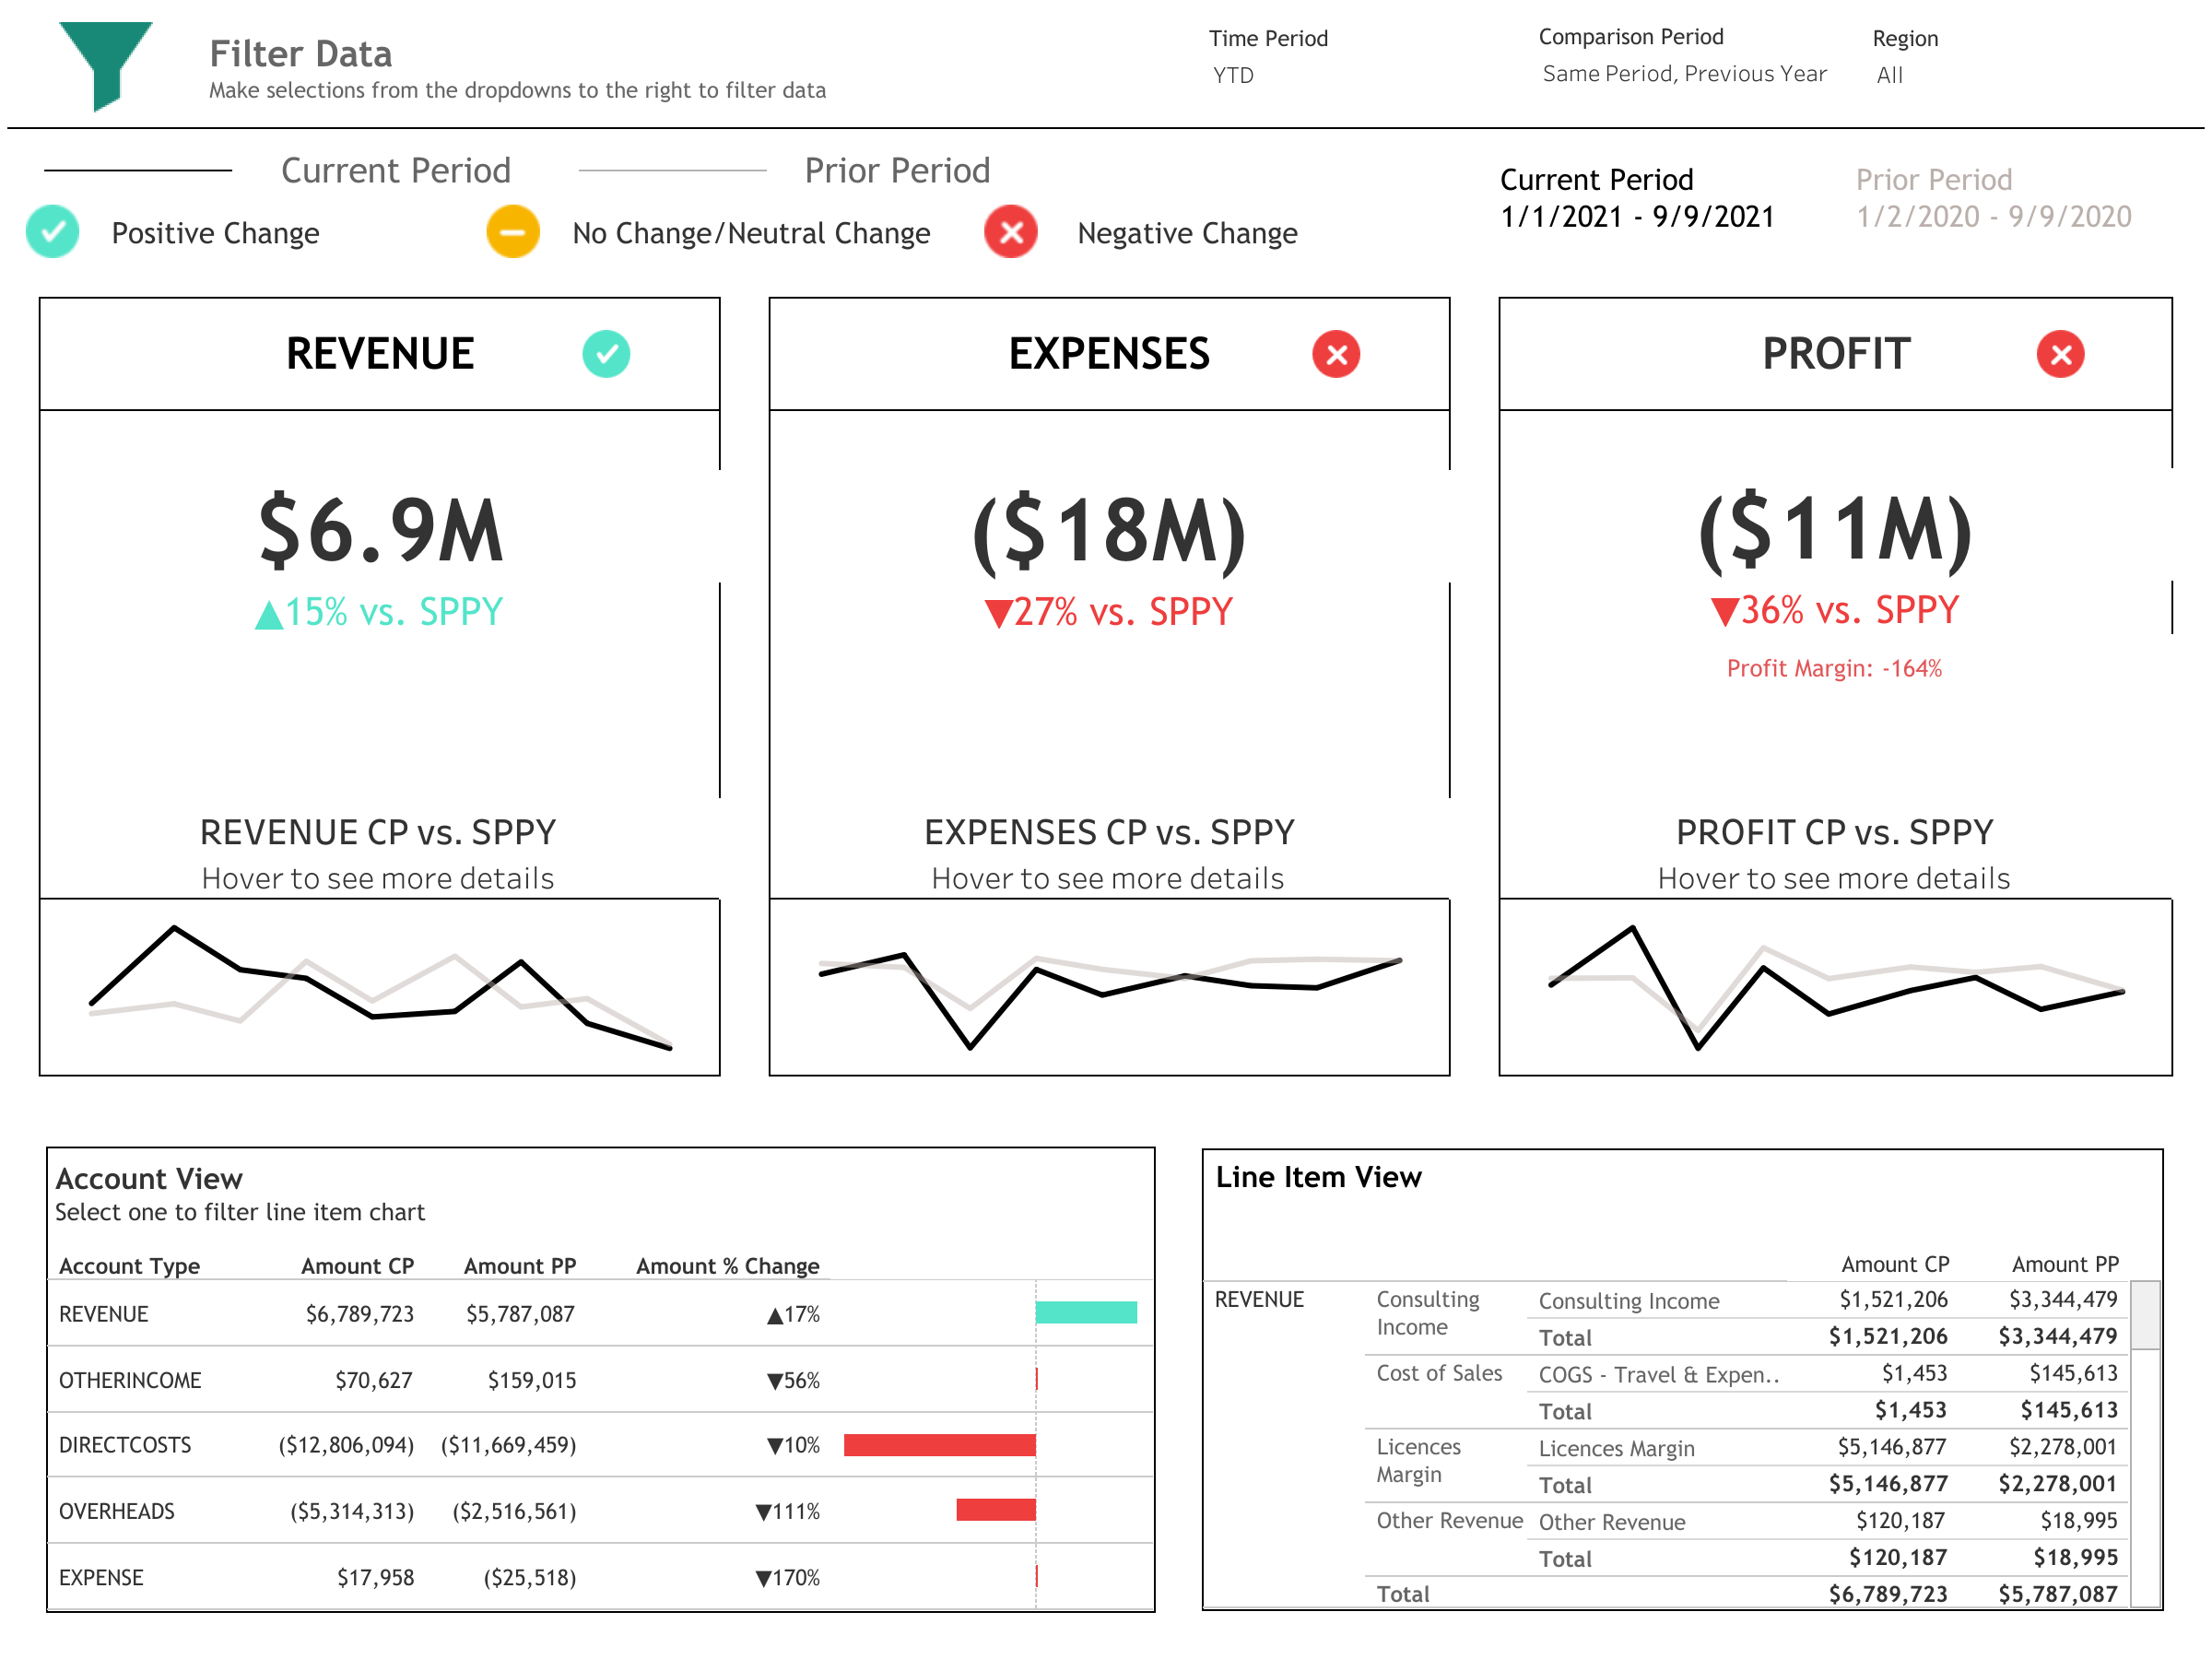Viewport: 2212px width, 1659px height.
Task: Click the $120,187 Other Revenue CP value
Action: [x=1900, y=1520]
